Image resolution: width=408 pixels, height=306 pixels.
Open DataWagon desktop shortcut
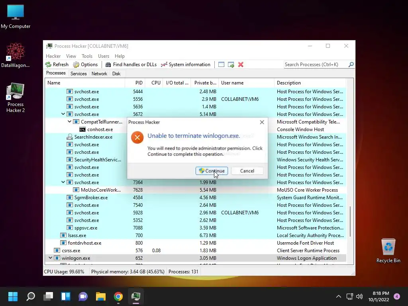tap(16, 55)
